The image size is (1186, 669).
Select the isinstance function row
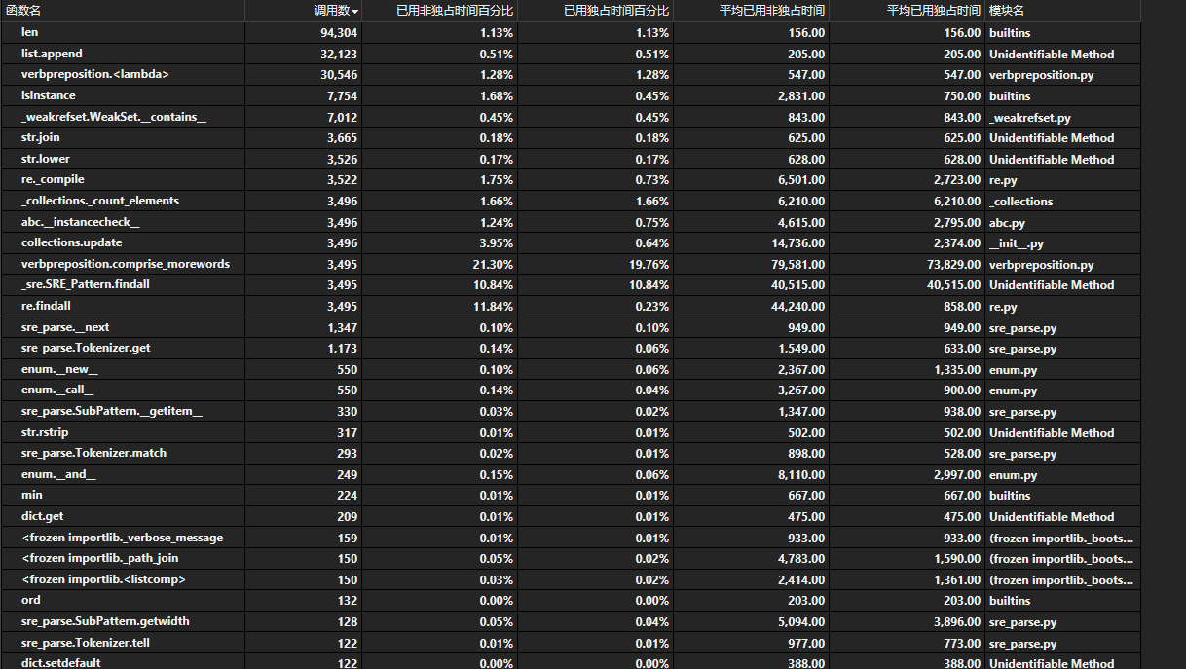48,95
